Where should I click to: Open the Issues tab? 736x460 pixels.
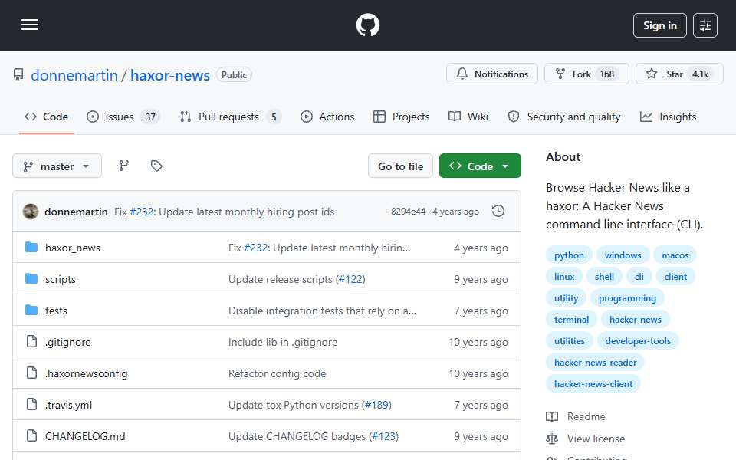pos(123,117)
